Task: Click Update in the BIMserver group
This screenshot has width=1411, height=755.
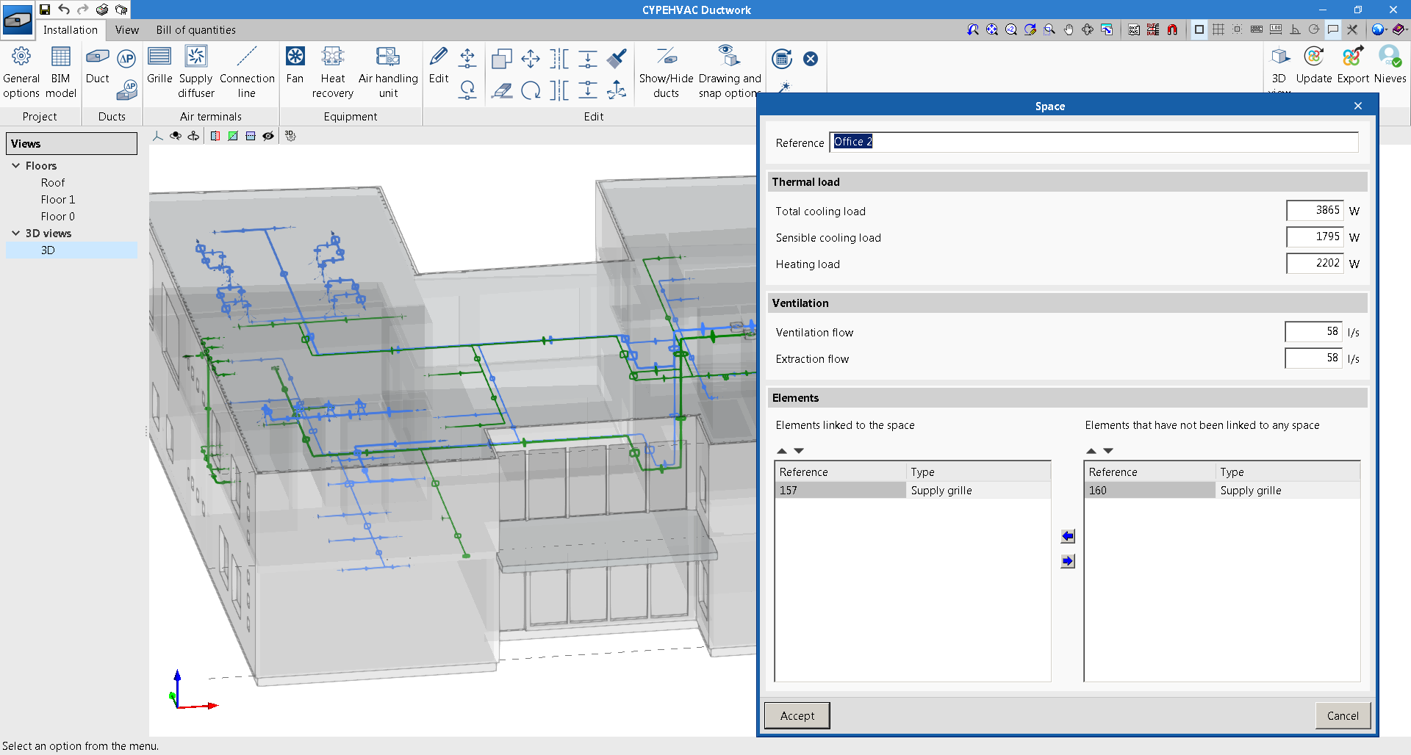Action: point(1314,65)
